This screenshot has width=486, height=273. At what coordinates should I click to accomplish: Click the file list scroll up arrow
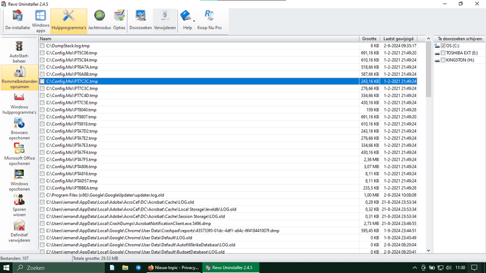tap(429, 39)
